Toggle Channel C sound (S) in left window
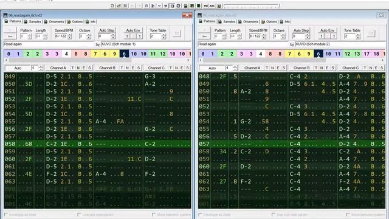This screenshot has height=219, width=389. [x=188, y=68]
